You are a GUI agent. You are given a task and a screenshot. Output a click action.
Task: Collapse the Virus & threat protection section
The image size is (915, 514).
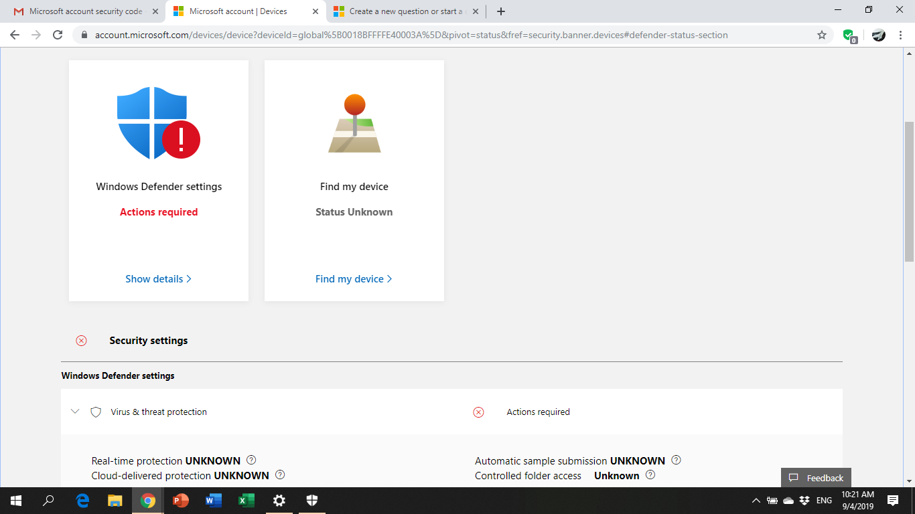(75, 412)
